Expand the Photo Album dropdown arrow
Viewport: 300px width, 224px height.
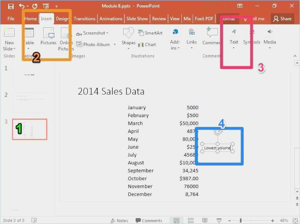(115, 45)
